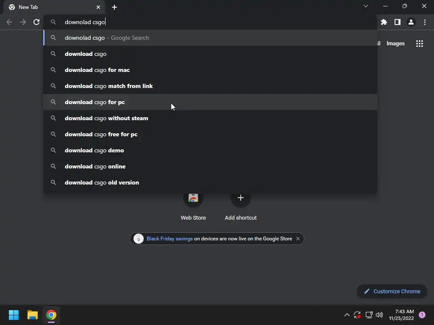Choose 'download csgo old version' suggestion

click(x=210, y=182)
